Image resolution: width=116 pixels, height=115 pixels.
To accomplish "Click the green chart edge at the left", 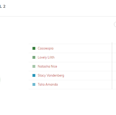I will 0,79.
